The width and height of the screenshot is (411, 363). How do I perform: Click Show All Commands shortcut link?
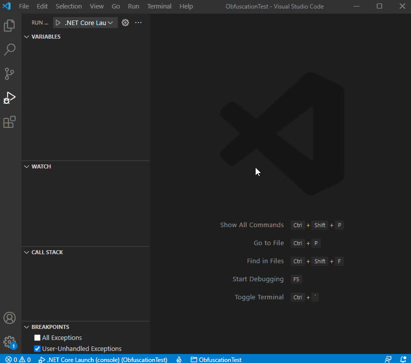[252, 225]
